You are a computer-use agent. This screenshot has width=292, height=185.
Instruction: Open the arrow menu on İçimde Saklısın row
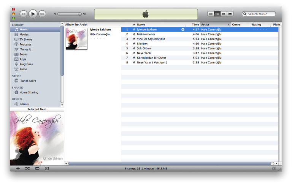coord(183,29)
